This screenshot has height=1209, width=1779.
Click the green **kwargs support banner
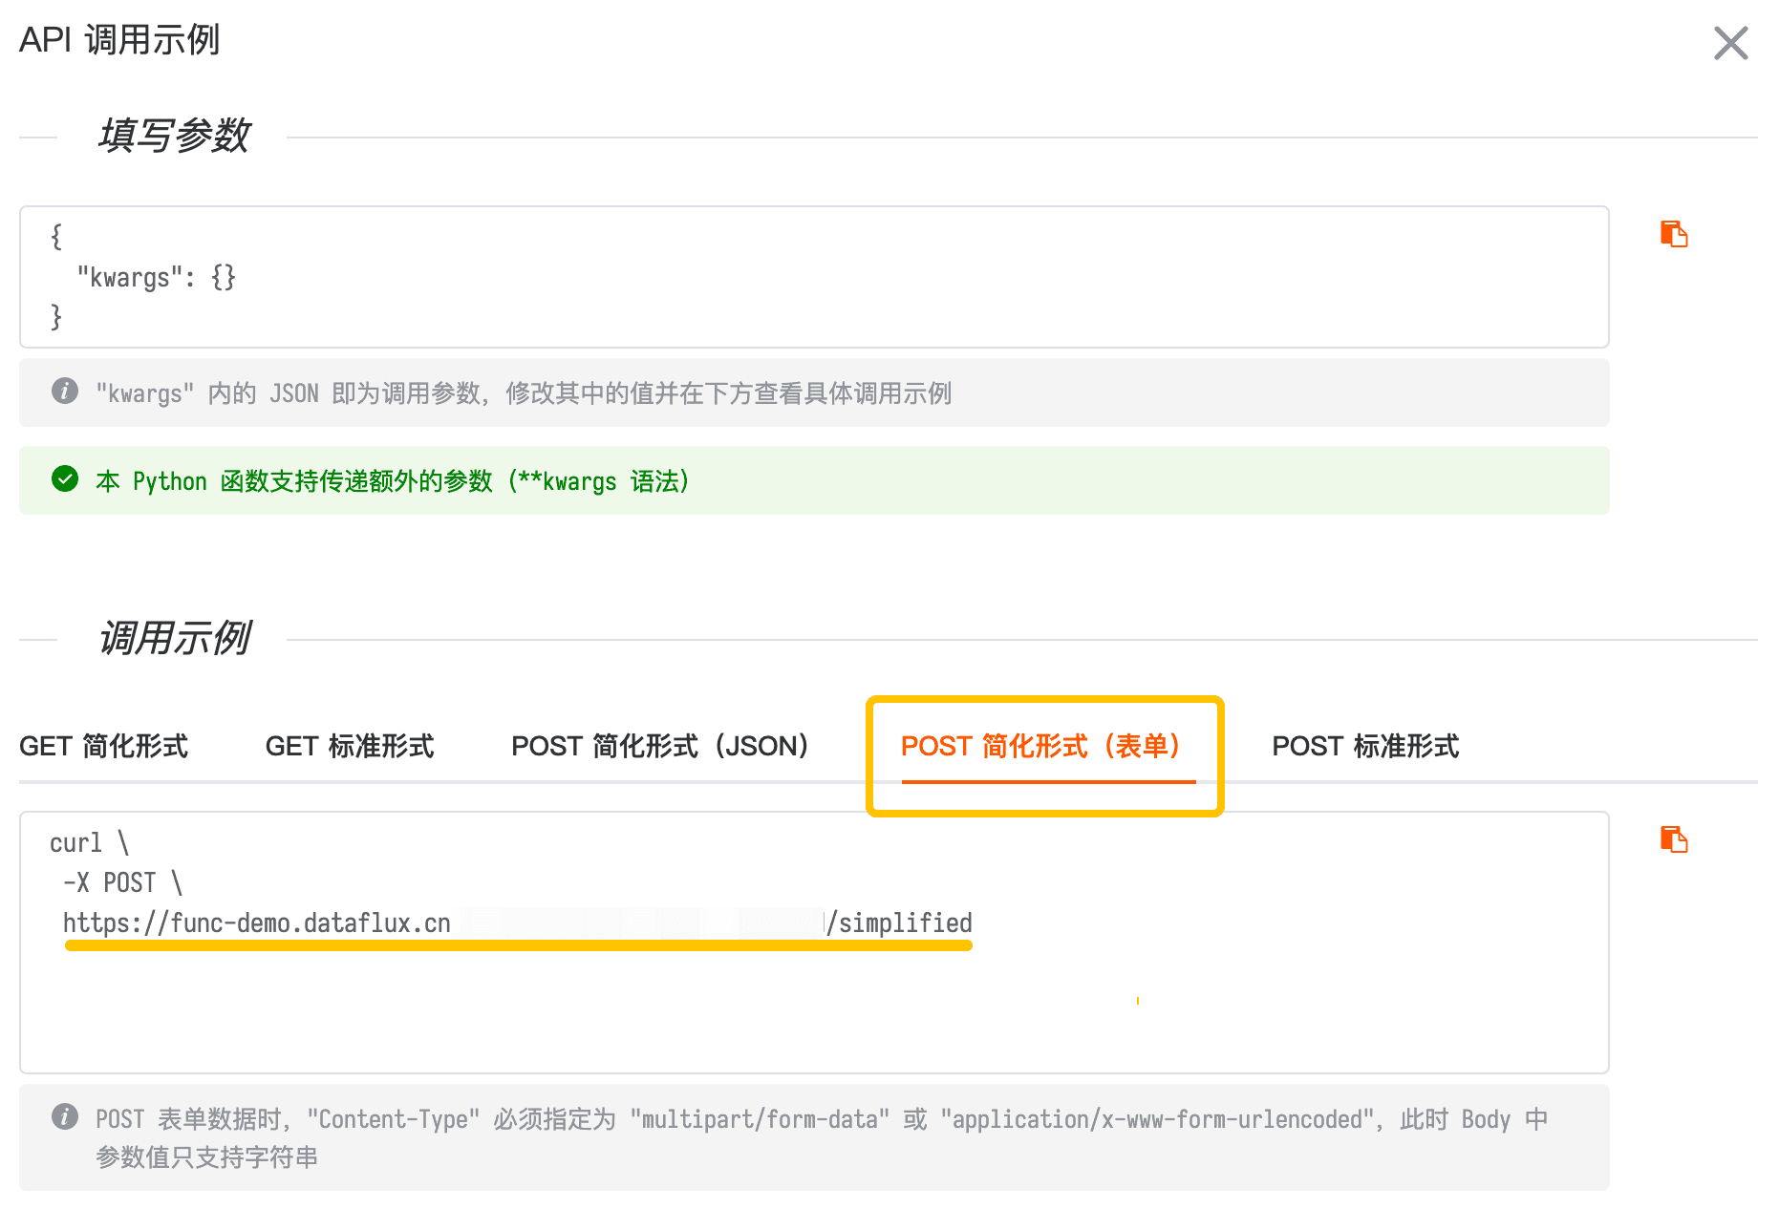click(x=382, y=480)
